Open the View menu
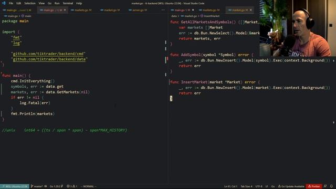 coord(41,4)
